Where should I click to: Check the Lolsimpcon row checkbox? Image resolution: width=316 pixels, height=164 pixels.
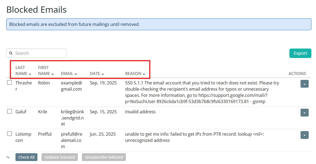9,134
